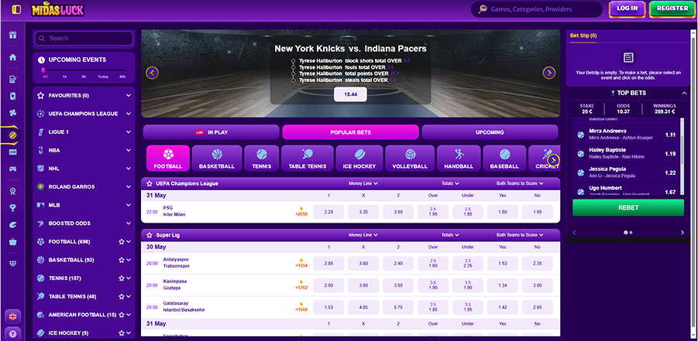Click the green Rebet button
The height and width of the screenshot is (341, 698).
point(628,208)
